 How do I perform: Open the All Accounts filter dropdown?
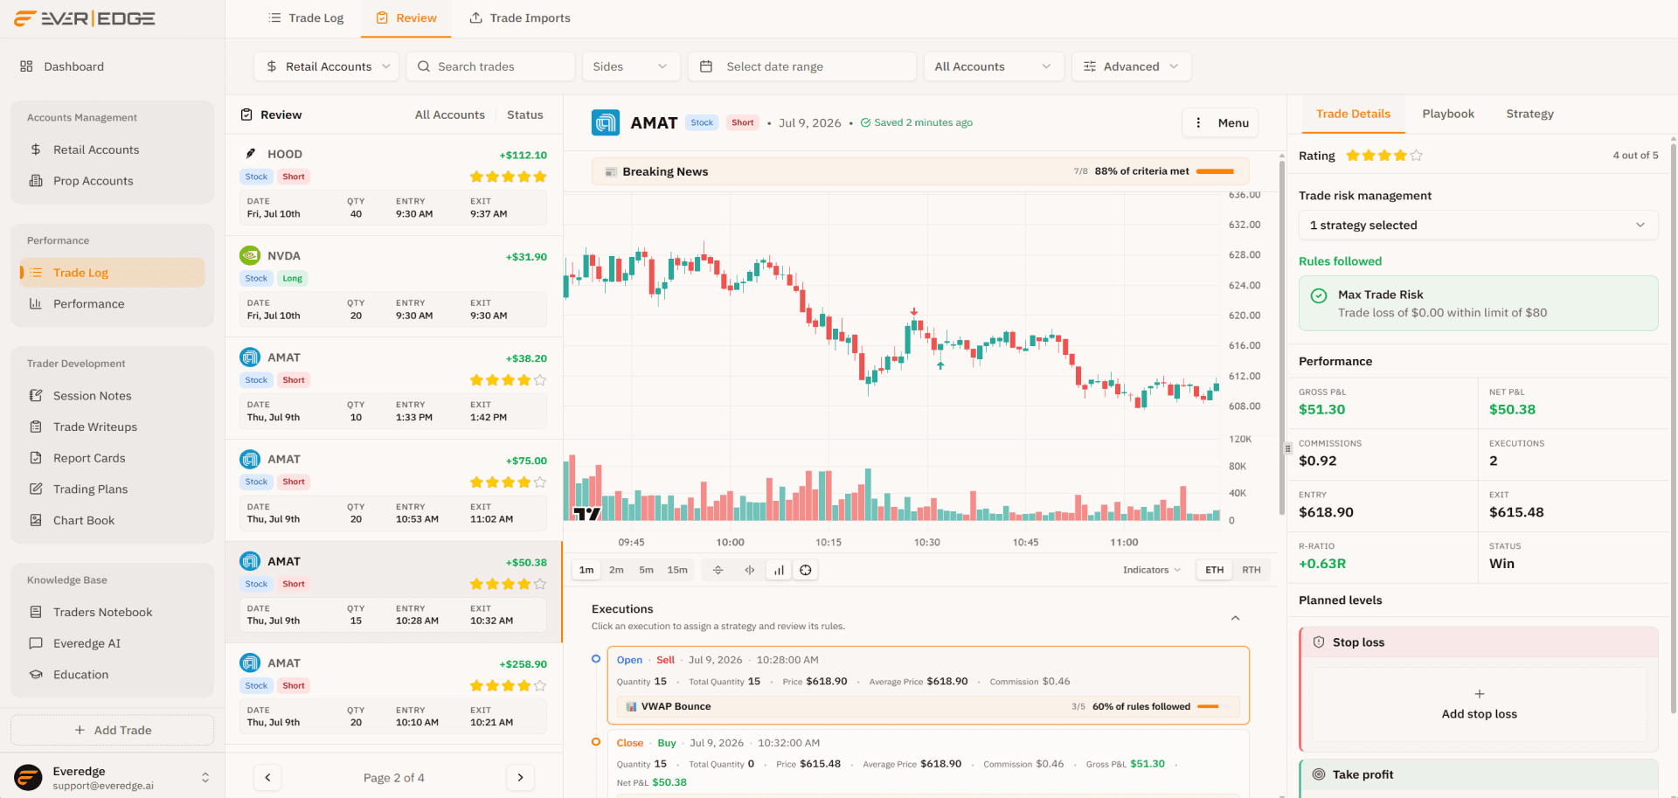point(994,66)
